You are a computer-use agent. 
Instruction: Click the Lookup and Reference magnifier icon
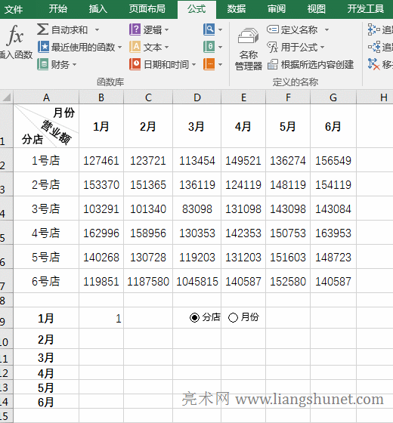tap(209, 29)
